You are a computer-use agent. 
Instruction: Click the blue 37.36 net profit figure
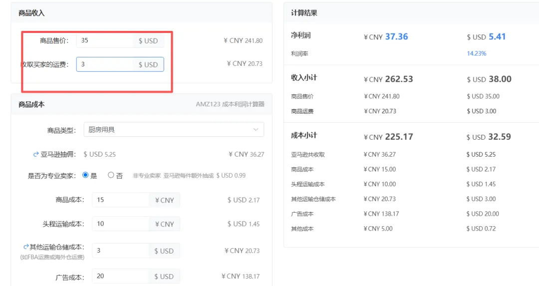[x=397, y=36]
